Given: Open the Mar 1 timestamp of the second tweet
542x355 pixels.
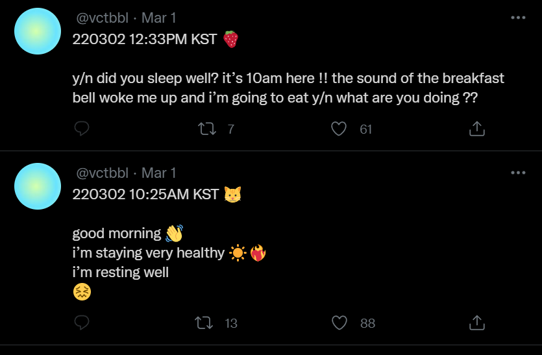Looking at the screenshot, I should 159,173.
